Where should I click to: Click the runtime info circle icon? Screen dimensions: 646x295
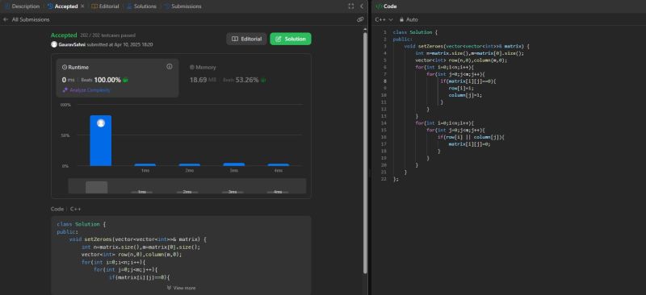pyautogui.click(x=170, y=67)
